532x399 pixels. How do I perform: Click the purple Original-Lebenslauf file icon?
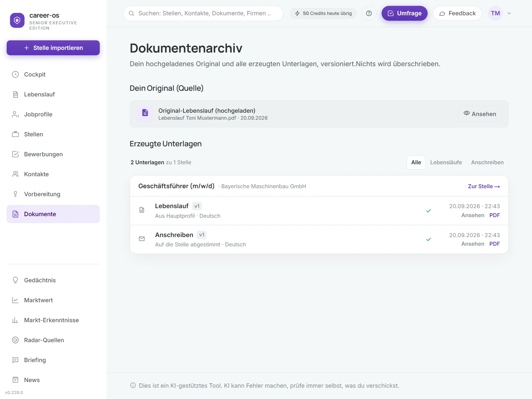[145, 113]
